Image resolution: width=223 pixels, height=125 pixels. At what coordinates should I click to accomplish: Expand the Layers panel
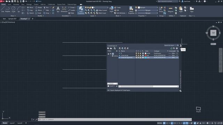(x=93, y=16)
